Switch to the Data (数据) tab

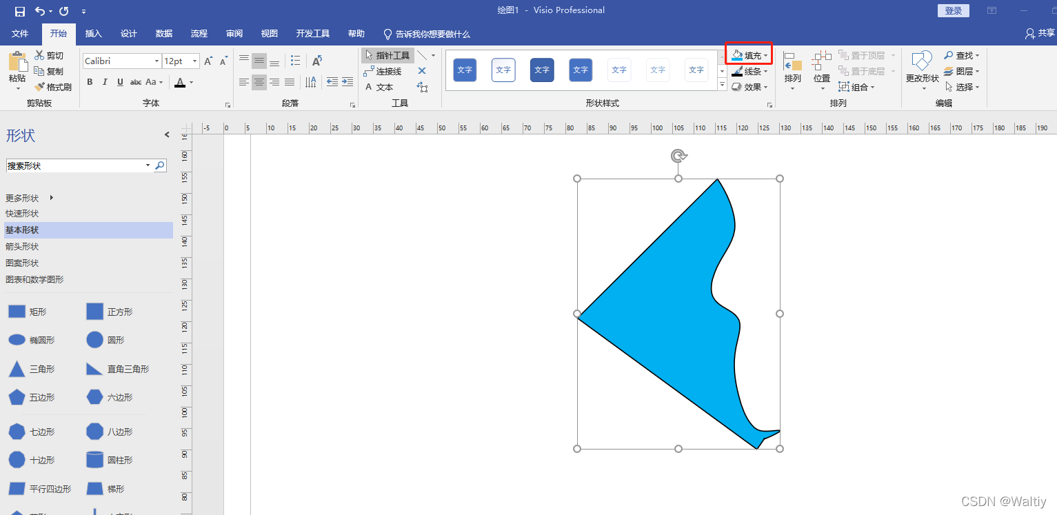point(163,34)
